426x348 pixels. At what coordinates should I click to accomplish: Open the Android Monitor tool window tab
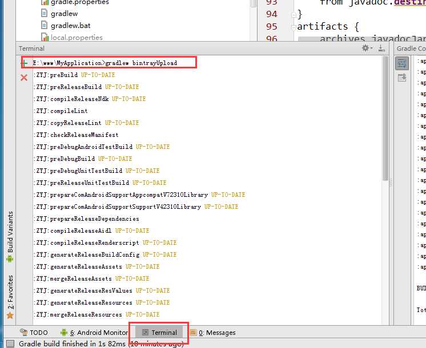click(94, 333)
